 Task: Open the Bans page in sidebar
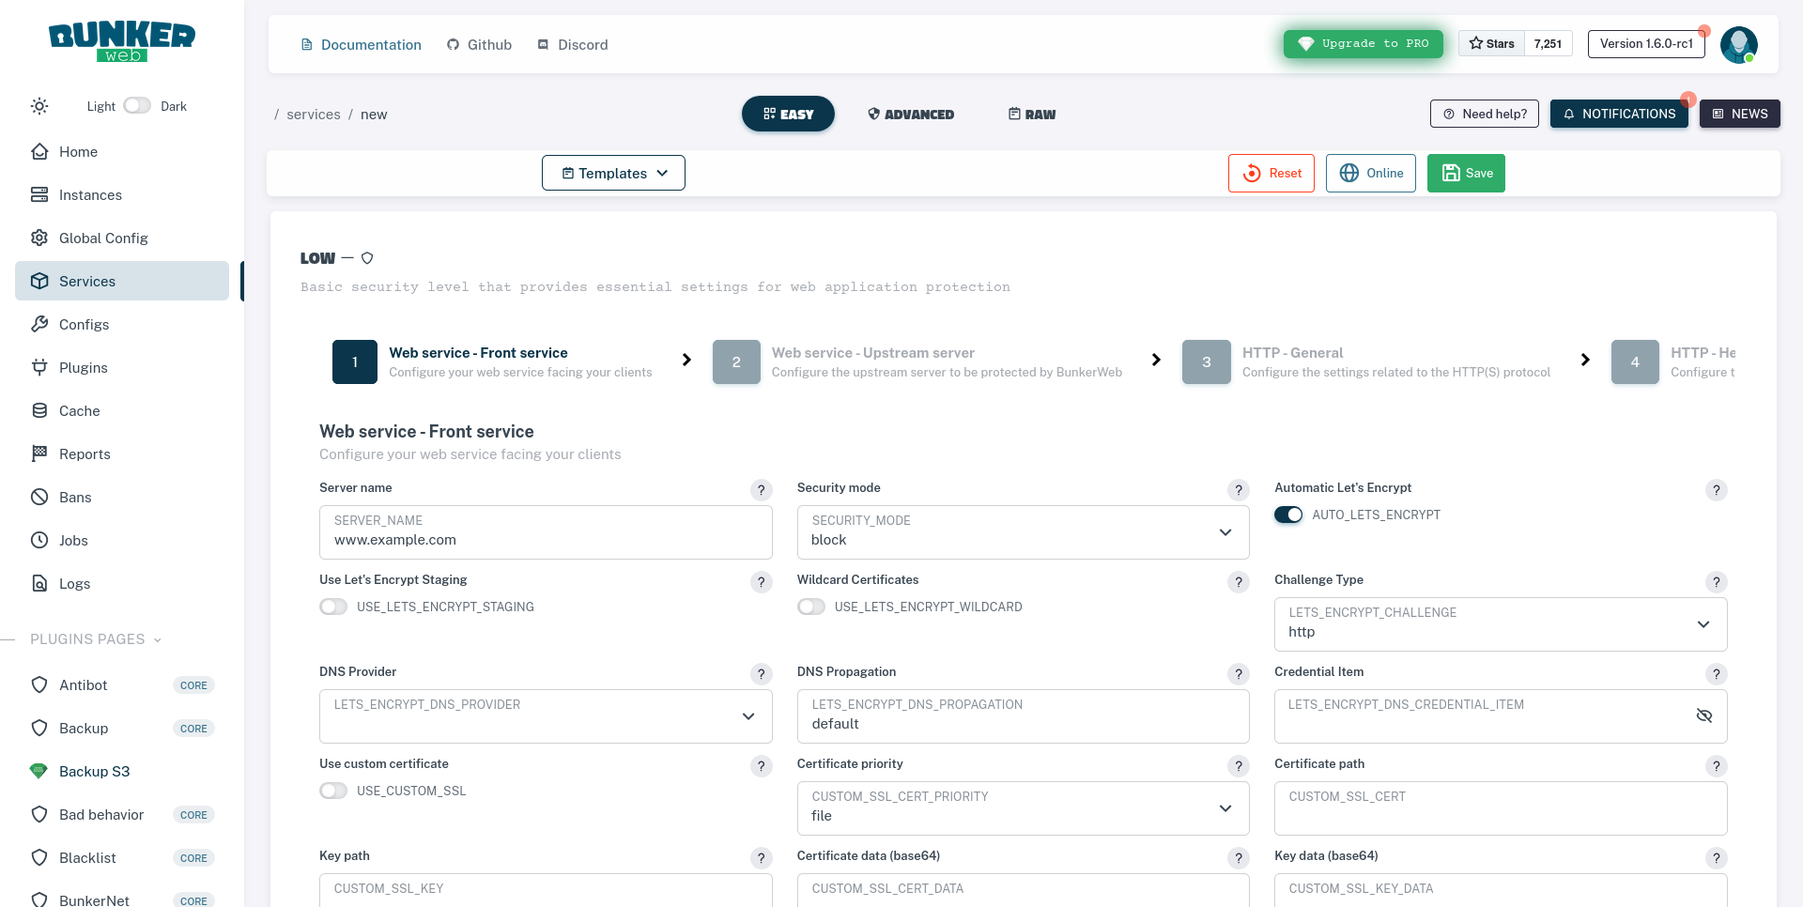(x=74, y=497)
